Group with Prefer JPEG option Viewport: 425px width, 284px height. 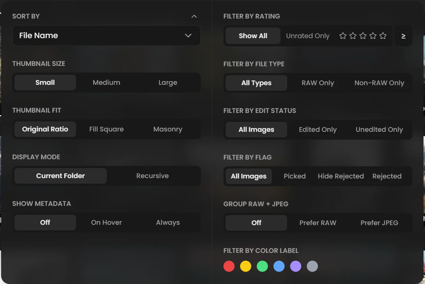(379, 223)
